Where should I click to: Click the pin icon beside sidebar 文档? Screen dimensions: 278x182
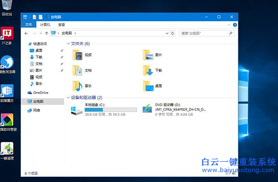click(x=61, y=64)
